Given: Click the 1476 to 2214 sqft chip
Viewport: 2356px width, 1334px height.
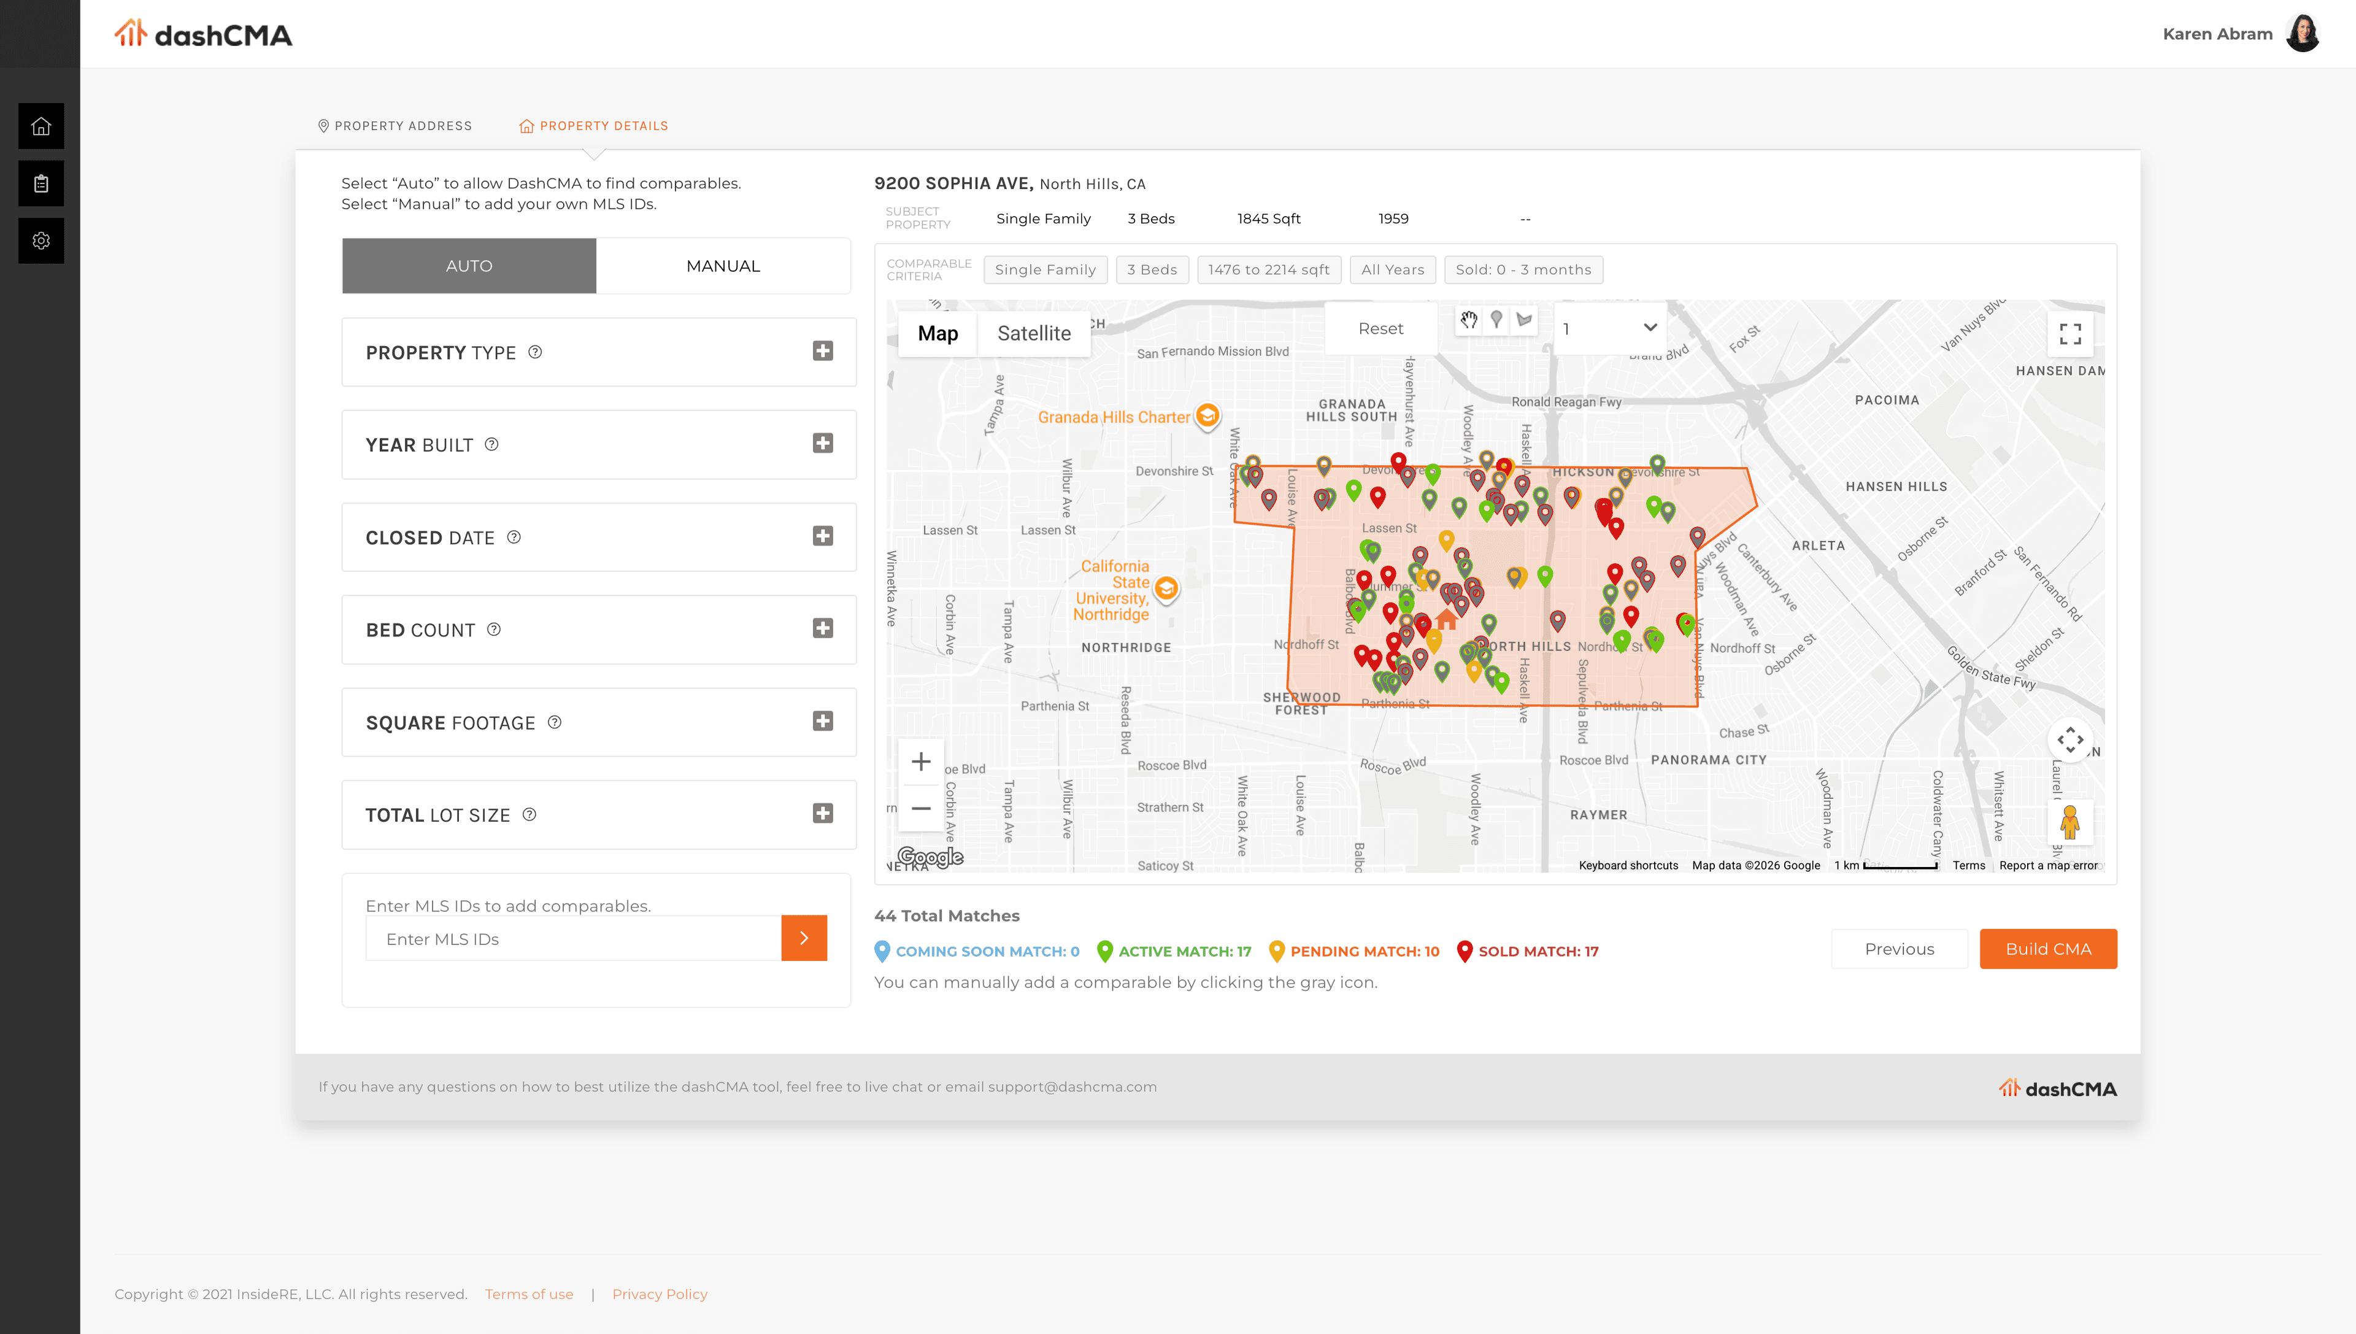Looking at the screenshot, I should [x=1269, y=269].
